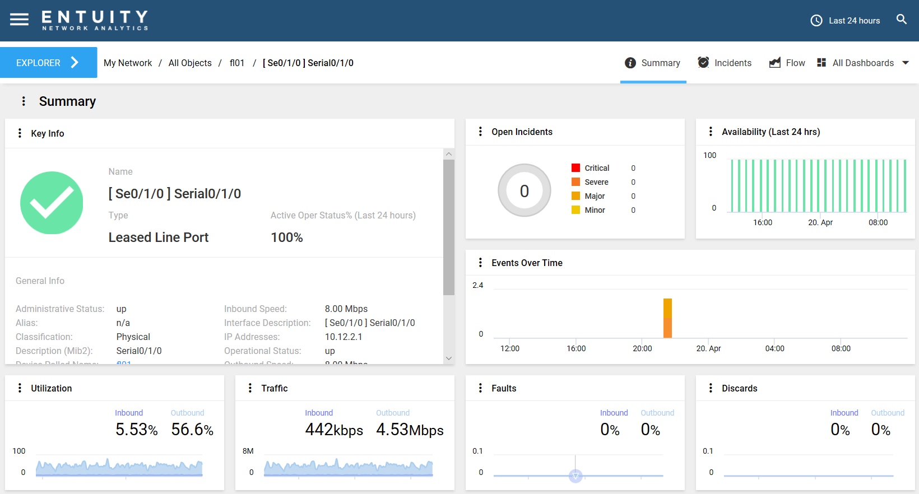This screenshot has height=494, width=919.
Task: Go to All Objects breadcrumb
Action: [x=190, y=63]
